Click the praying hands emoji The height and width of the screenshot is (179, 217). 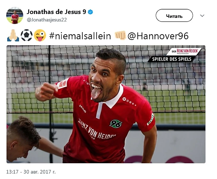coord(13,35)
